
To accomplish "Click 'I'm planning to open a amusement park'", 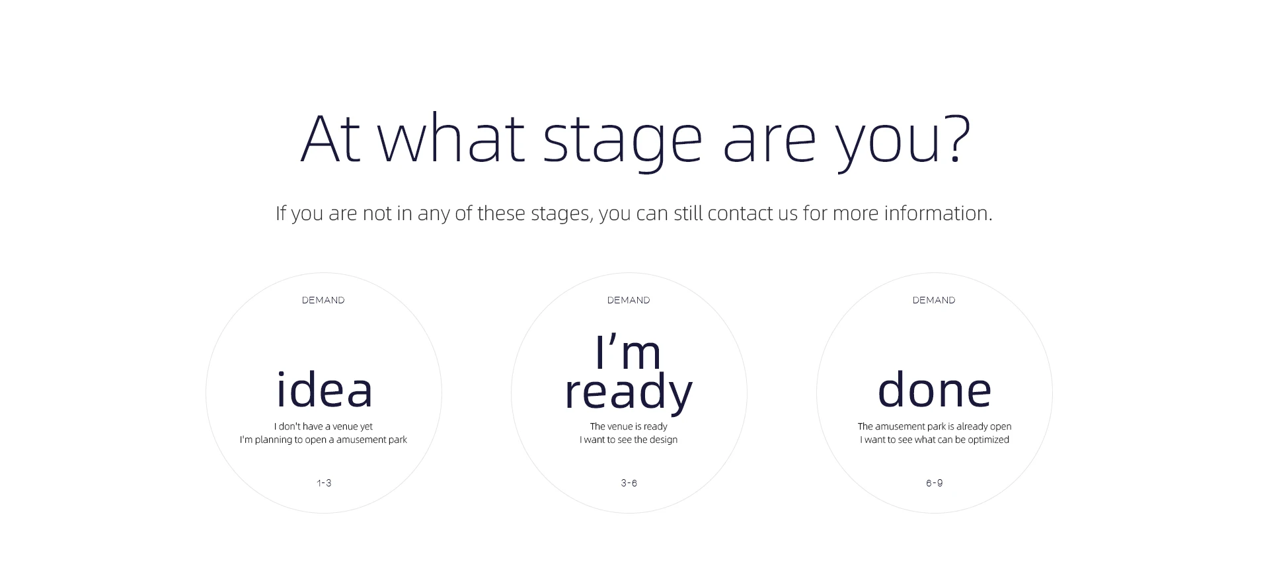I will (323, 440).
